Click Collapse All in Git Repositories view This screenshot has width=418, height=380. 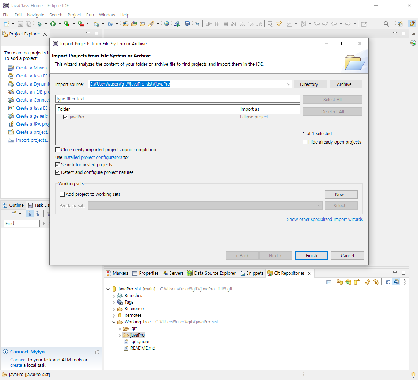pos(329,282)
